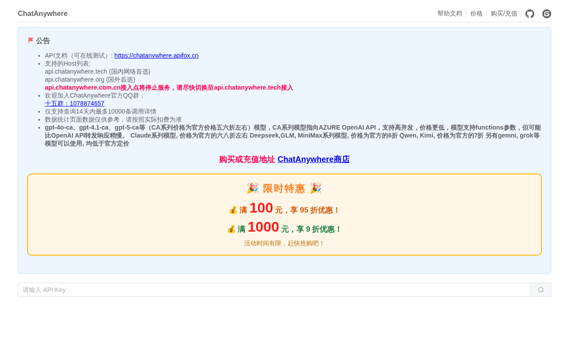
Task: Open 价格 in the top navigation
Action: click(x=477, y=14)
